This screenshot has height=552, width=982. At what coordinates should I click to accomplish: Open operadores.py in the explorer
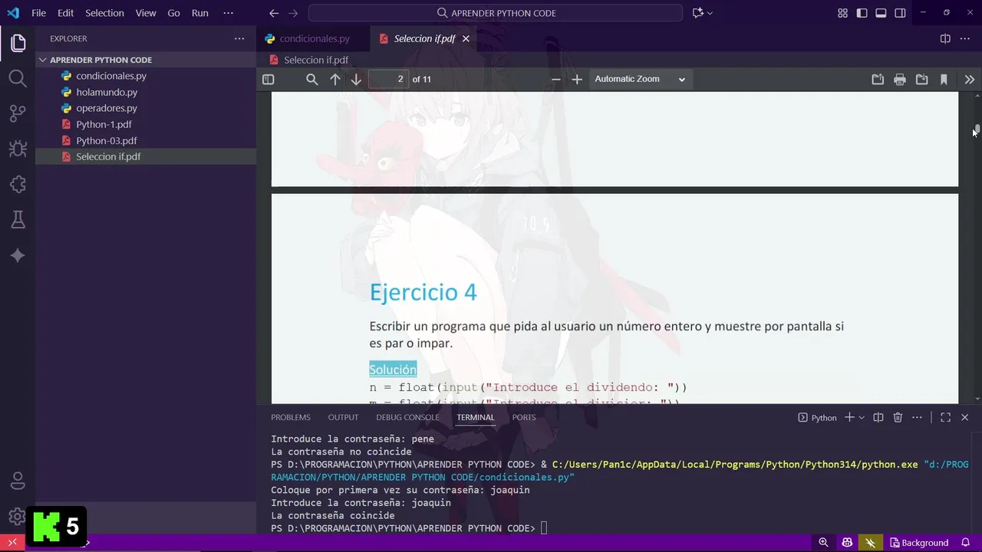coord(107,108)
